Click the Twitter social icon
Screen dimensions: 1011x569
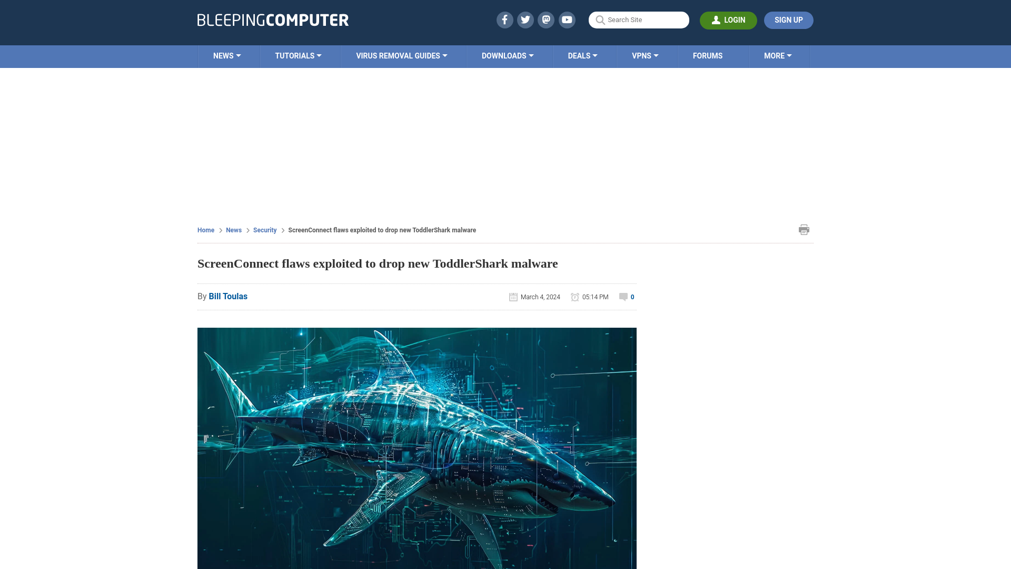pyautogui.click(x=525, y=19)
